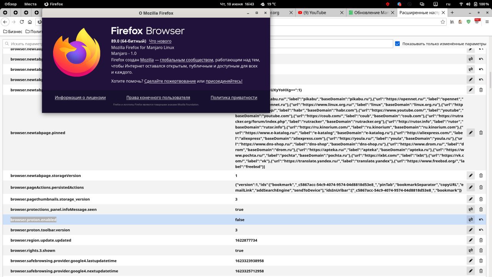Delete browser.region.update.updated preference
The width and height of the screenshot is (492, 277).
pos(481,240)
